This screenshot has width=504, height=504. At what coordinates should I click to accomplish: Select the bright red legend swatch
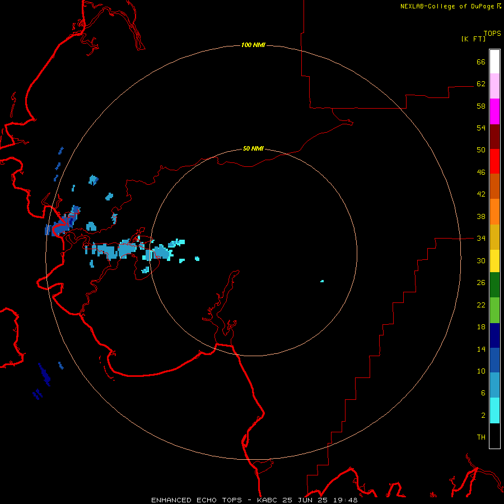[494, 161]
